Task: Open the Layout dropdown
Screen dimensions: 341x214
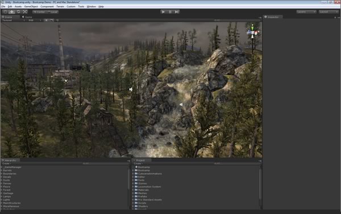Action: (328, 12)
